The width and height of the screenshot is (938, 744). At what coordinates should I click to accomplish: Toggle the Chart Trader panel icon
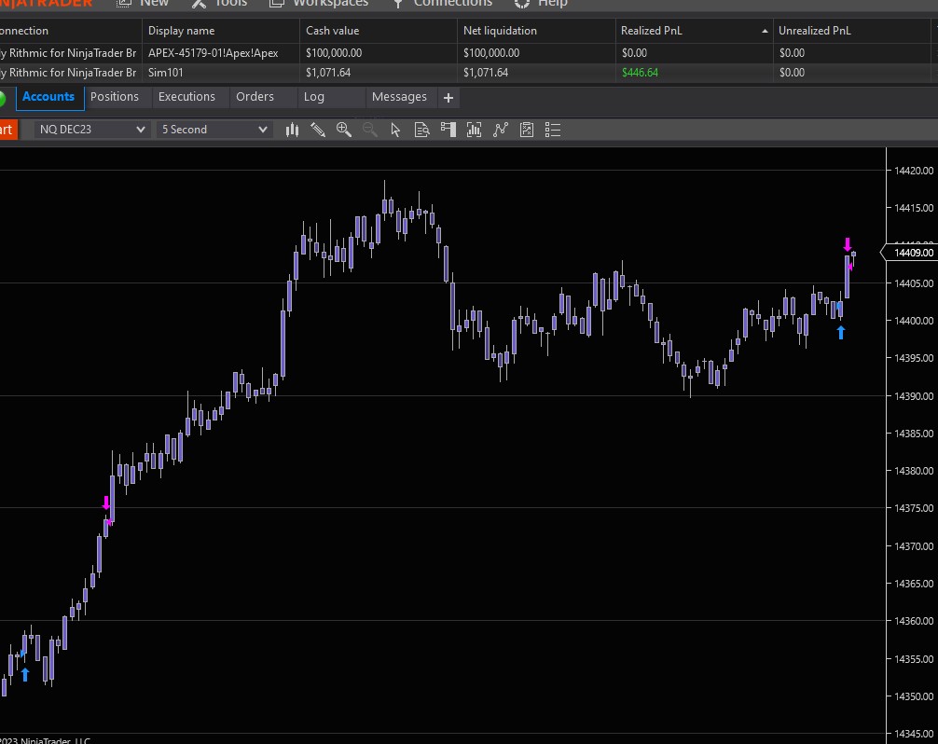point(448,130)
